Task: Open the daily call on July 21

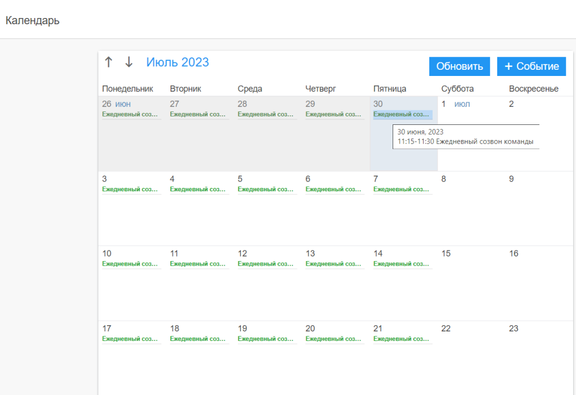Action: tap(402, 339)
